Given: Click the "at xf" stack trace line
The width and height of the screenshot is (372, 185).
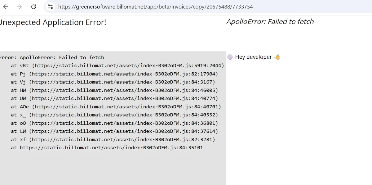Looking at the screenshot, I should coord(113,140).
